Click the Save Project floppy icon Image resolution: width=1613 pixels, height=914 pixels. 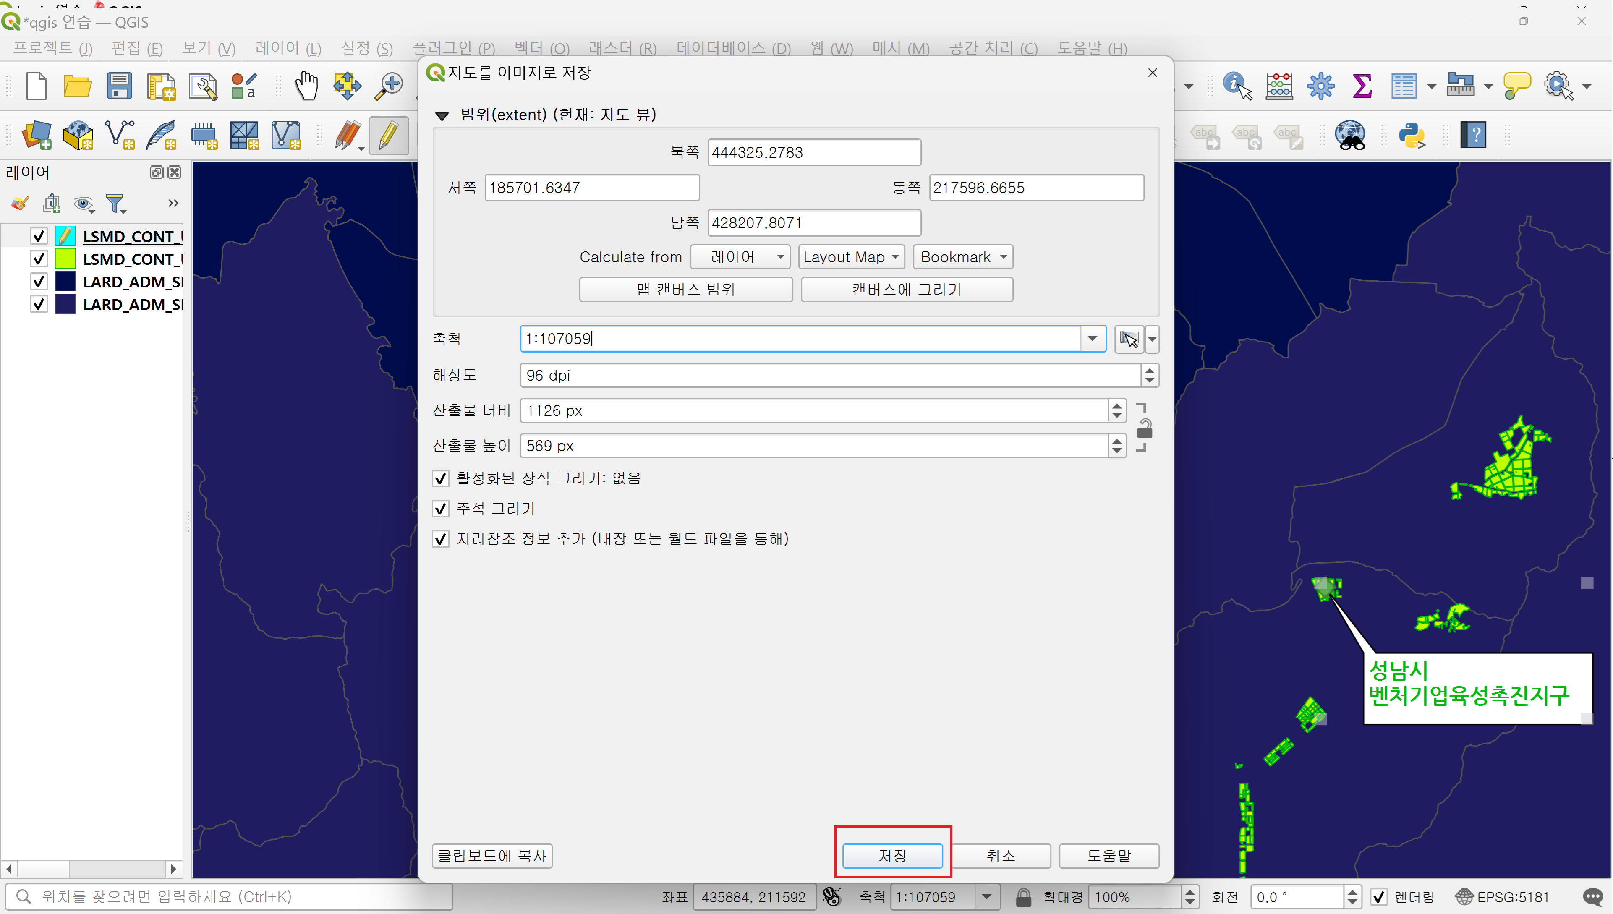click(119, 85)
